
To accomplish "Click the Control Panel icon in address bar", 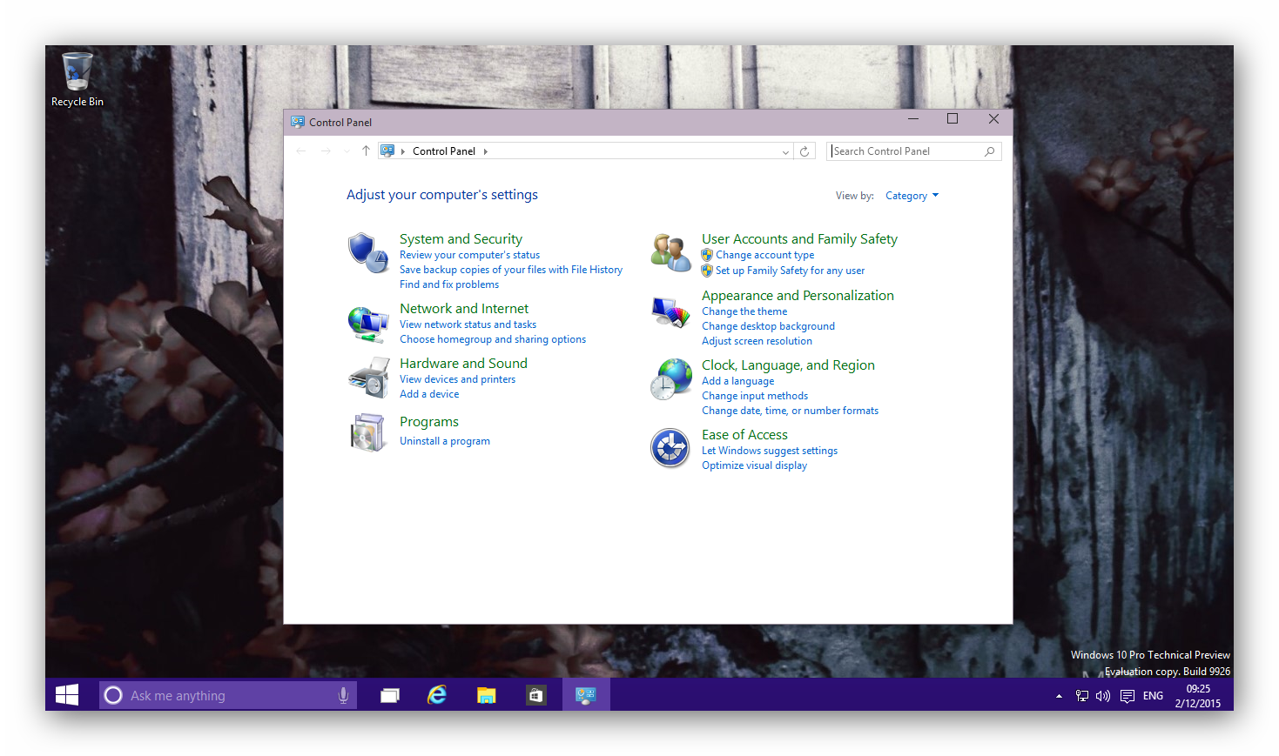I will 387,151.
